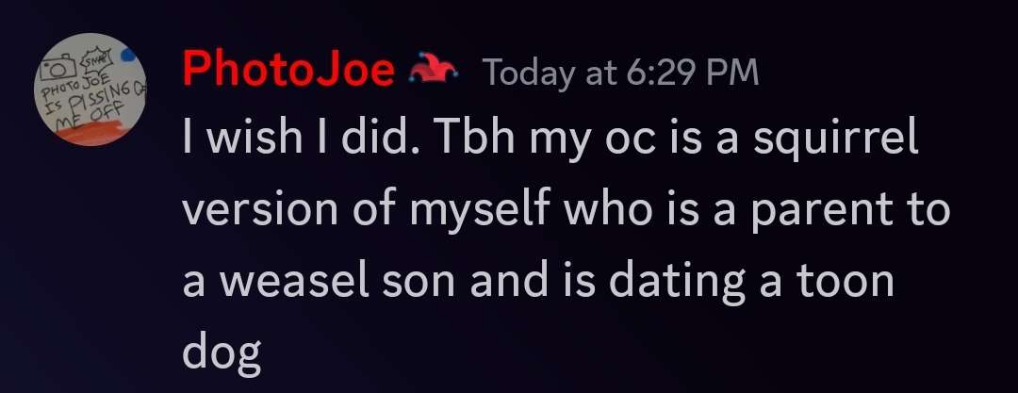
Task: Click the word 'Tbh' in the message
Action: [x=481, y=142]
